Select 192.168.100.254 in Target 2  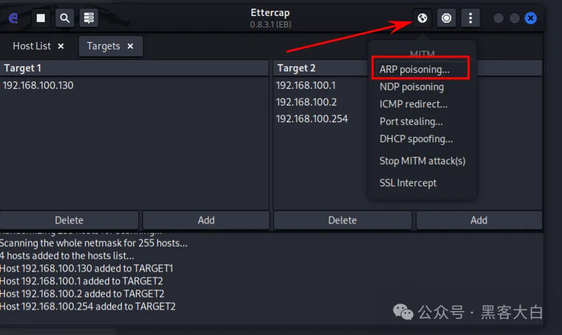pos(312,119)
